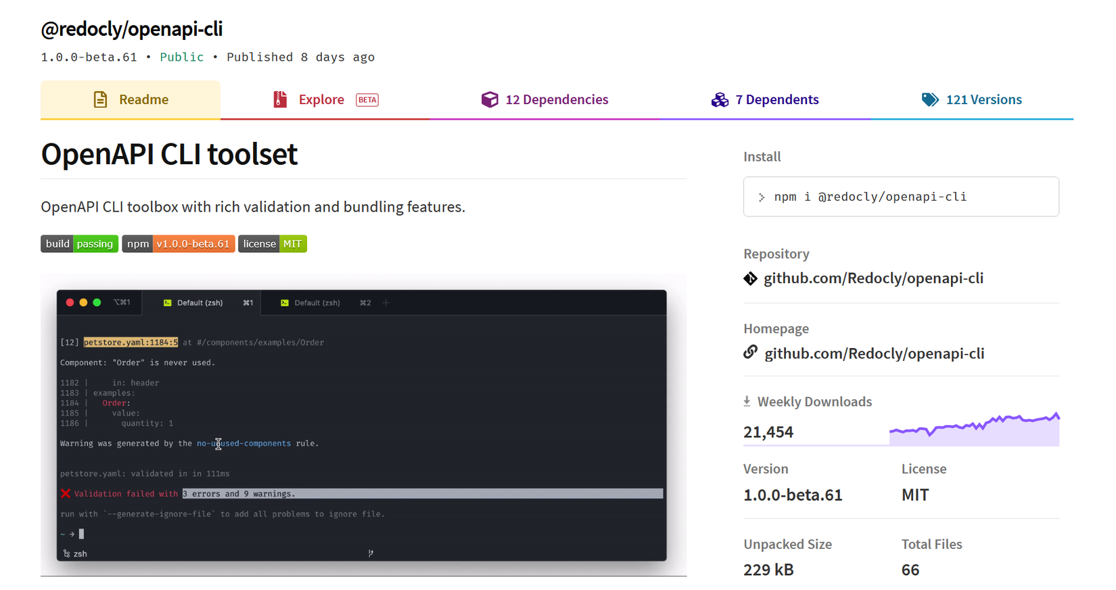Screen dimensions: 1116x590
Task: Click the BETA label next to Explore
Action: (367, 100)
